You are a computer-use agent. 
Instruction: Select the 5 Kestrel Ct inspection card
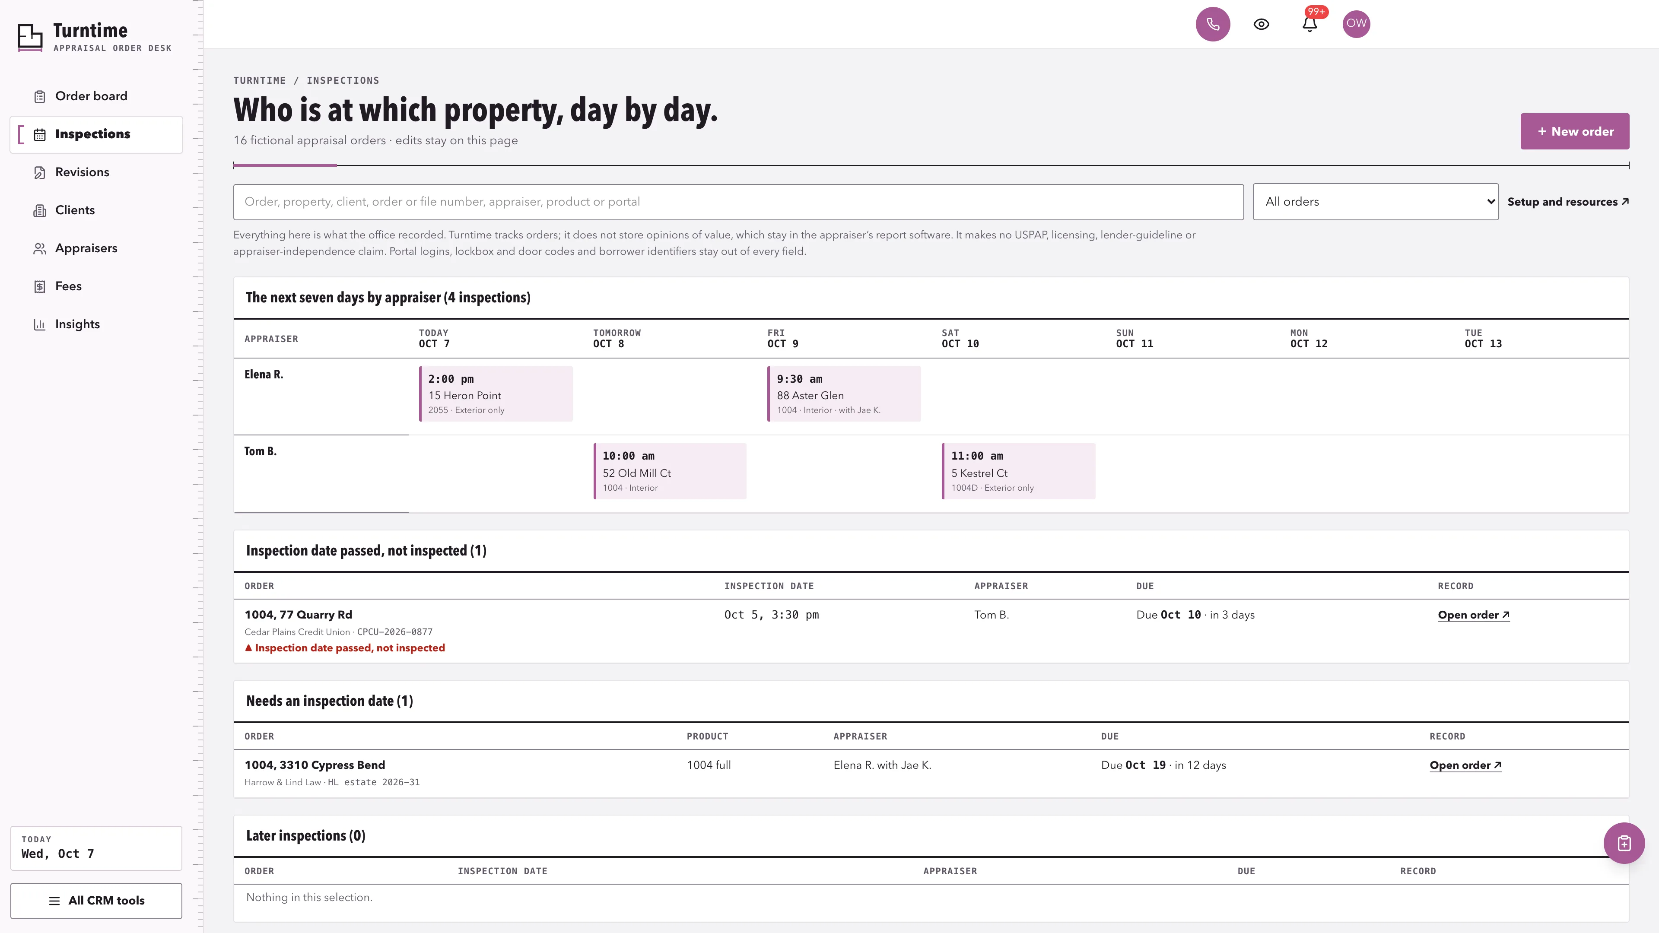[1018, 471]
